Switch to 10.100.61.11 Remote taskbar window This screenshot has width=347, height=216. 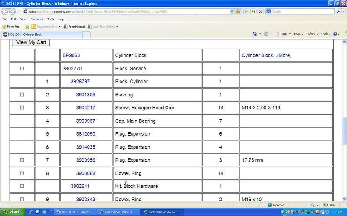tap(75, 212)
